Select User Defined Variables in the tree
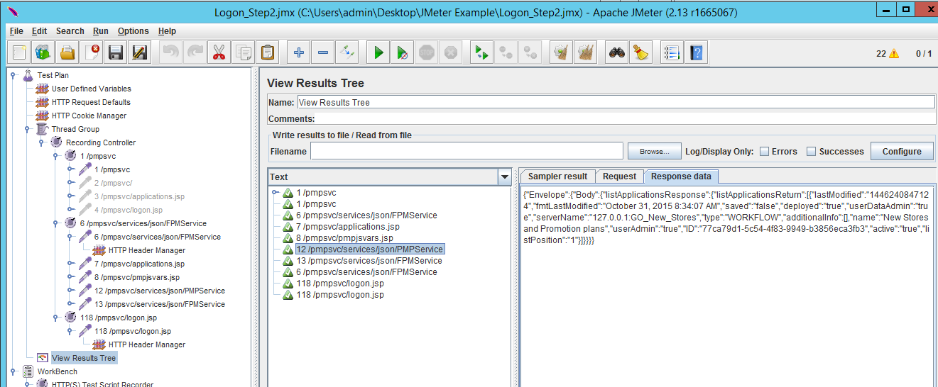The width and height of the screenshot is (938, 387). point(91,89)
